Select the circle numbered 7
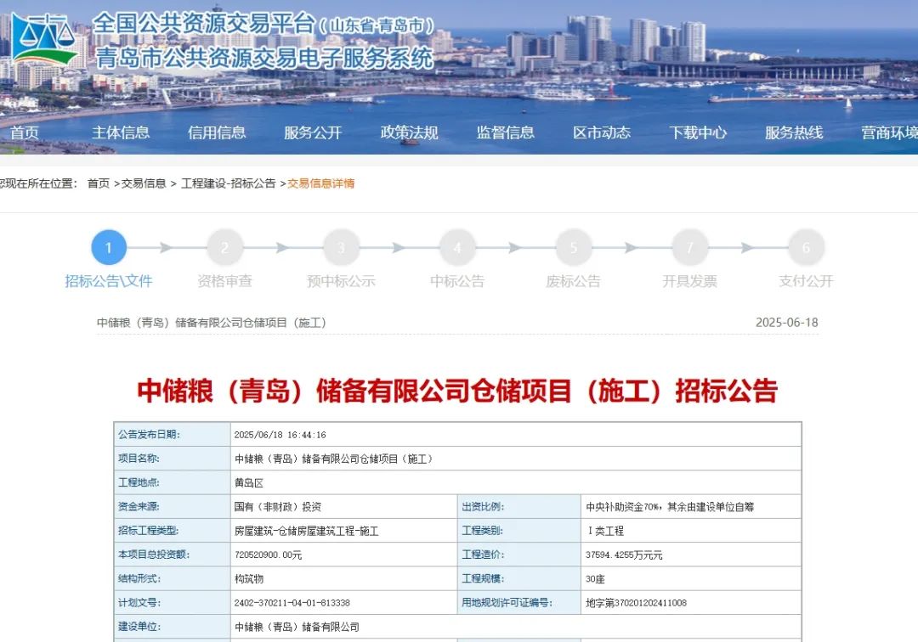The width and height of the screenshot is (918, 642). [x=689, y=248]
